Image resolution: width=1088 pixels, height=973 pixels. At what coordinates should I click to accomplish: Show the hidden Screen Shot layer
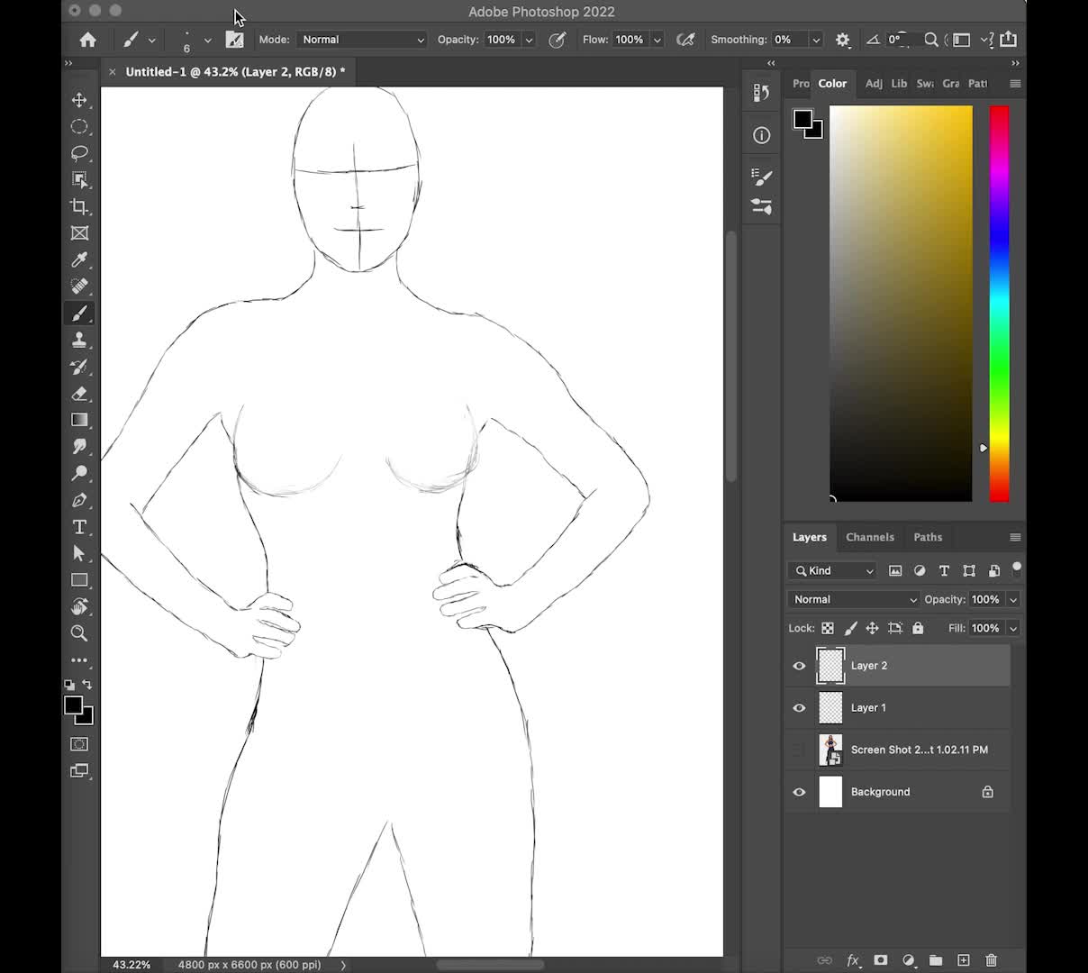pyautogui.click(x=799, y=750)
